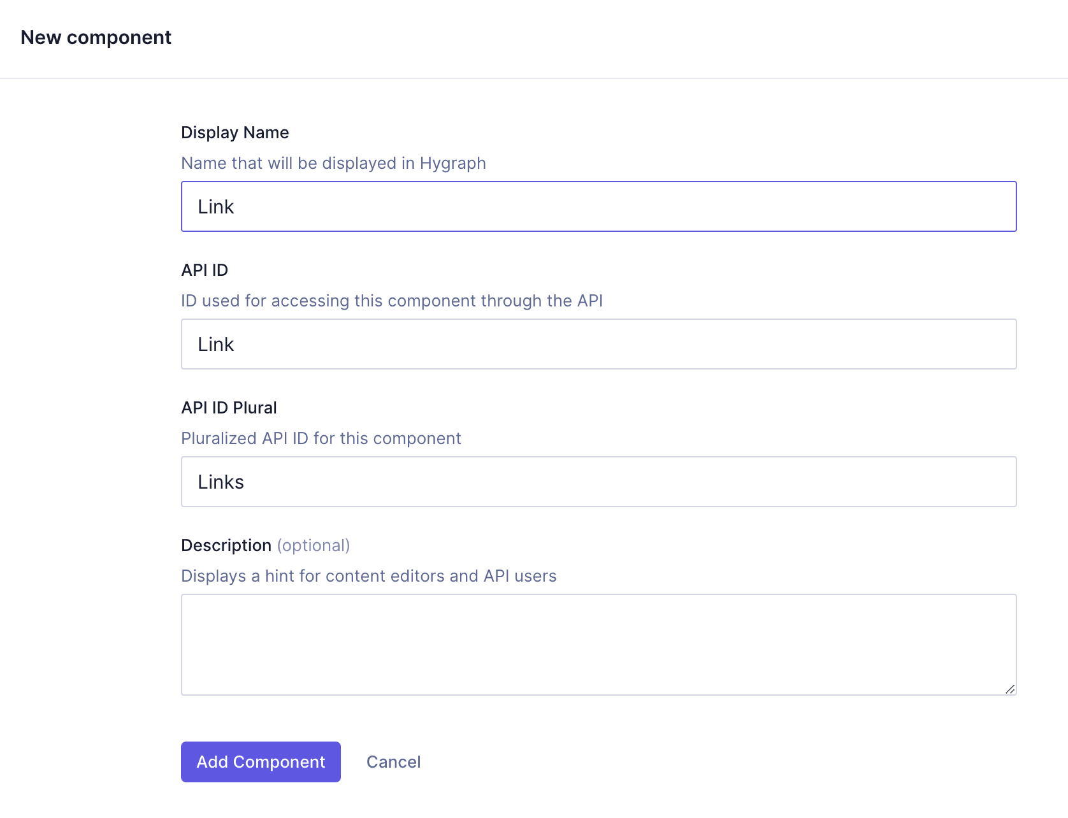Click the New component page title
This screenshot has width=1068, height=818.
point(96,38)
